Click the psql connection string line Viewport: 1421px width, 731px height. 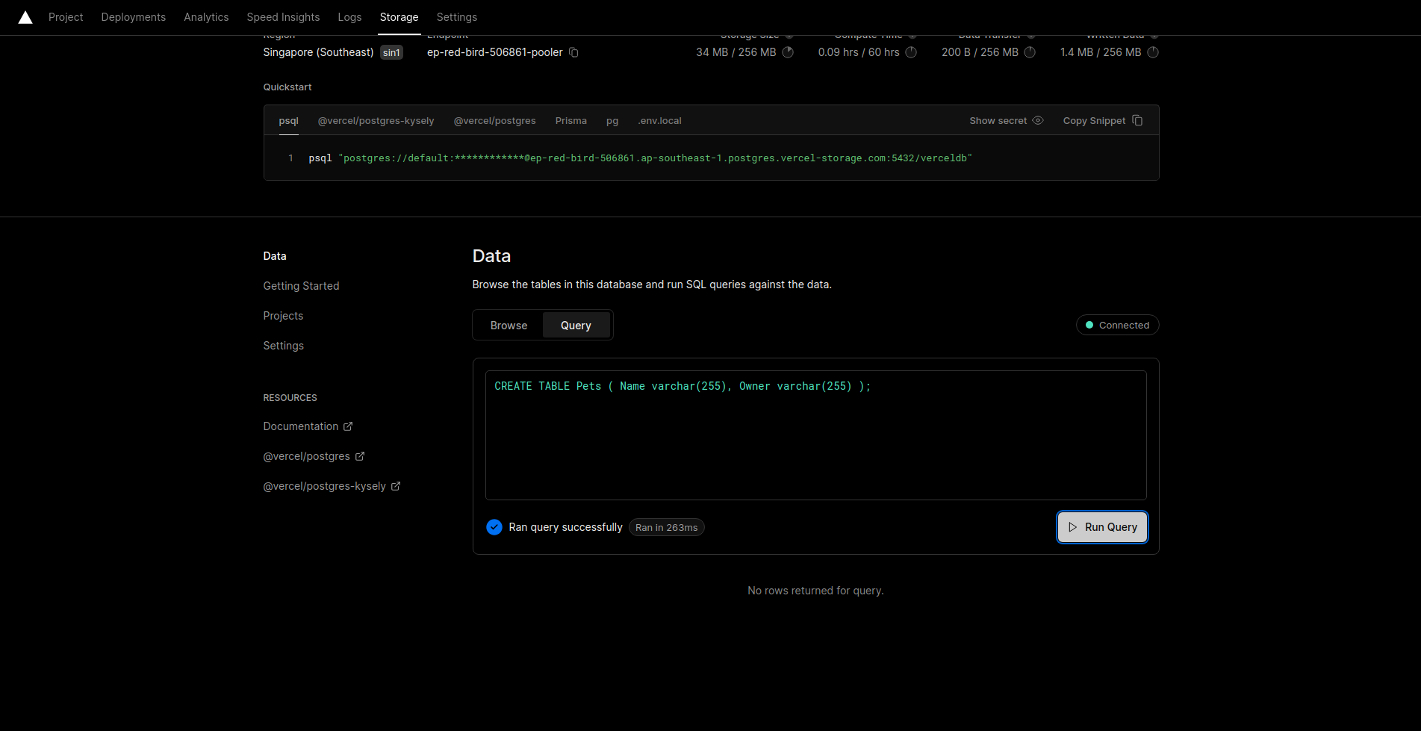(x=640, y=158)
